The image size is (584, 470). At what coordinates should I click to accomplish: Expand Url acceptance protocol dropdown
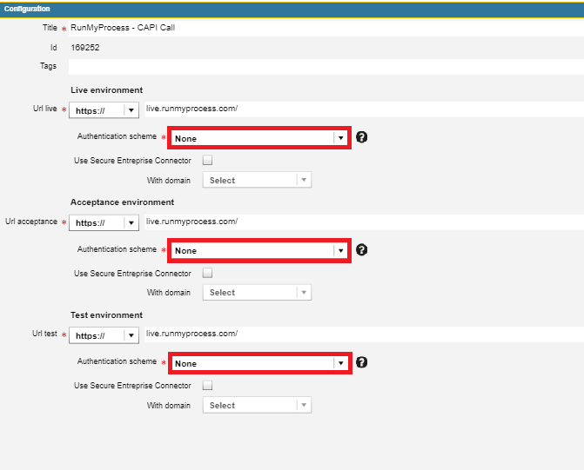click(104, 222)
